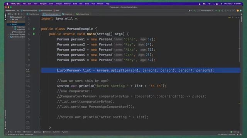Open the Profiler tool window in the bottom bar
This screenshot has height=138, width=247.
coord(56,132)
